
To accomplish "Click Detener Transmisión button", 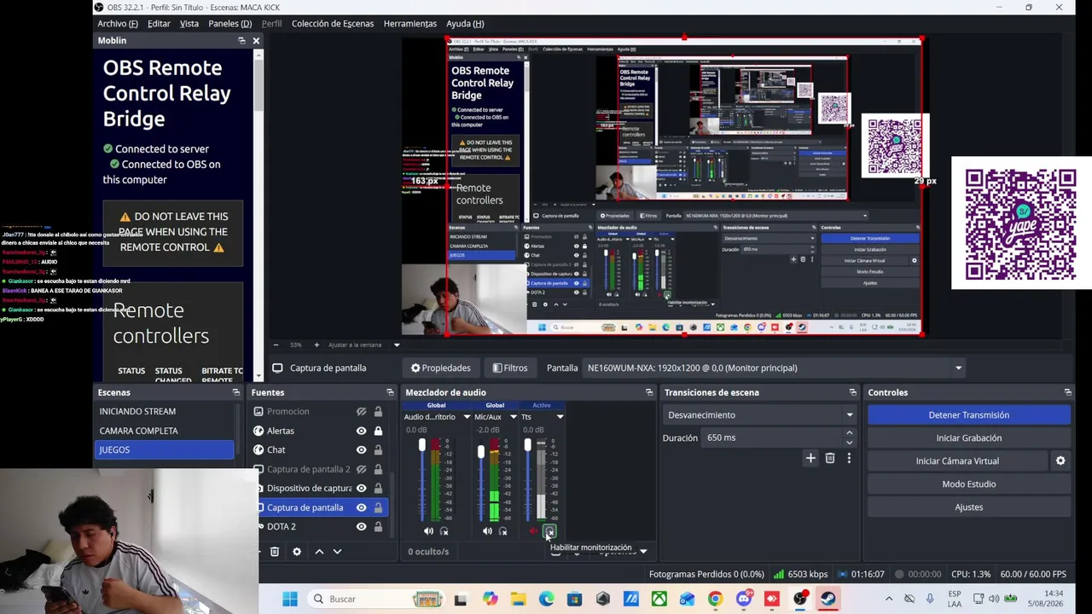I will pyautogui.click(x=969, y=415).
